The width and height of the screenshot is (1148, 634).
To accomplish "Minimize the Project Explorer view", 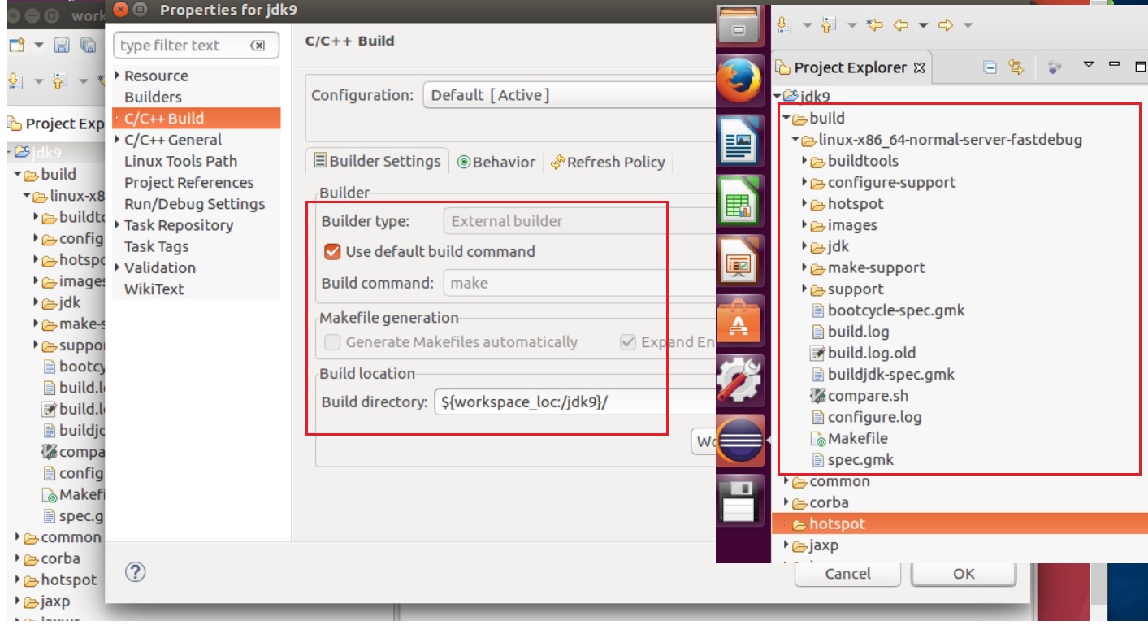I will click(1114, 64).
